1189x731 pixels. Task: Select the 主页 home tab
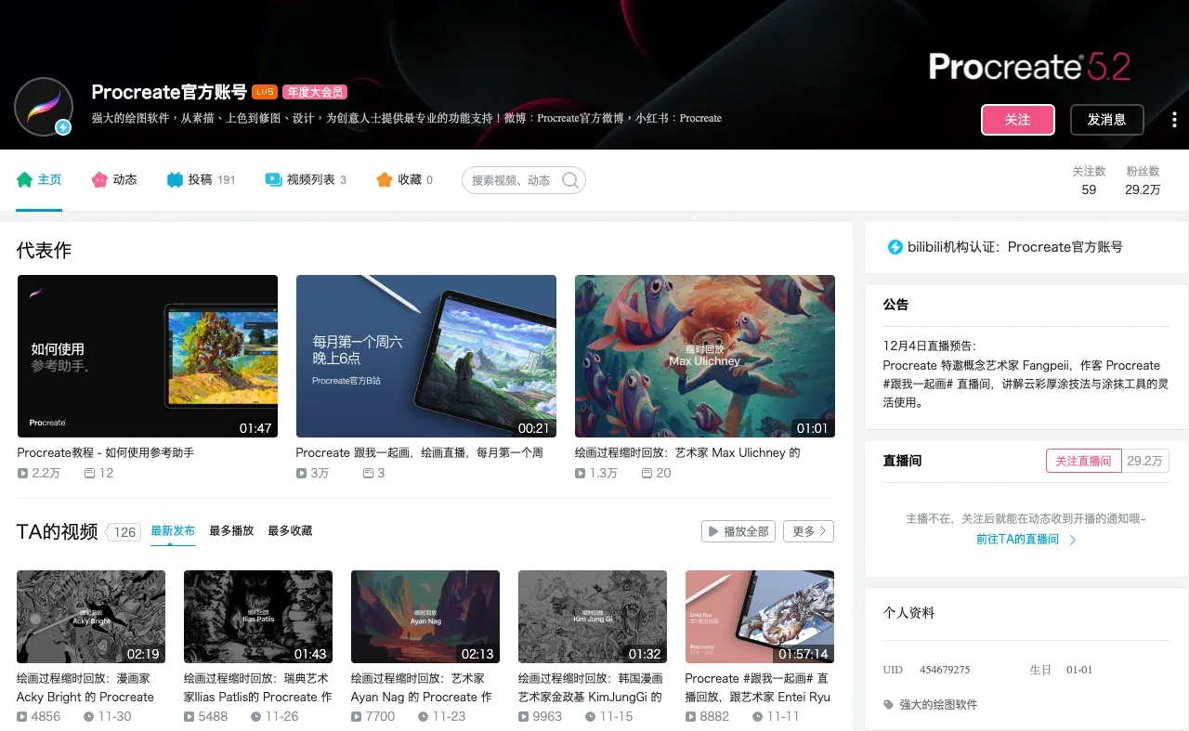[x=39, y=179]
